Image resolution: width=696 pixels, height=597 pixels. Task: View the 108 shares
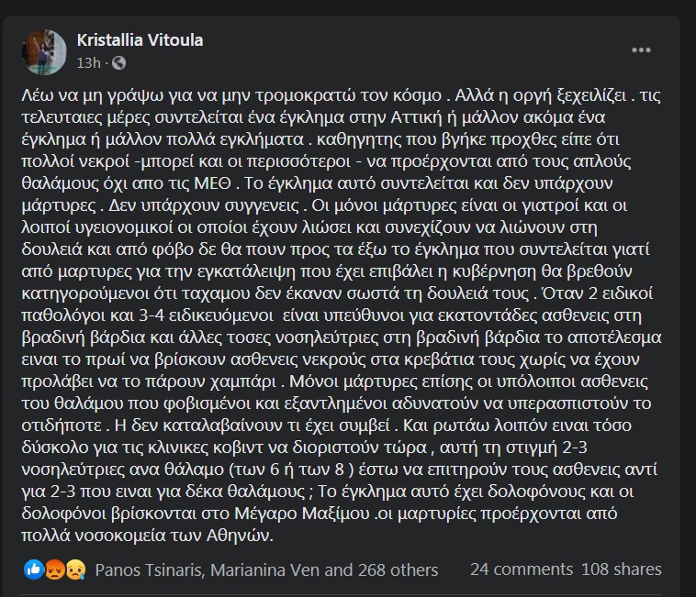pos(622,569)
